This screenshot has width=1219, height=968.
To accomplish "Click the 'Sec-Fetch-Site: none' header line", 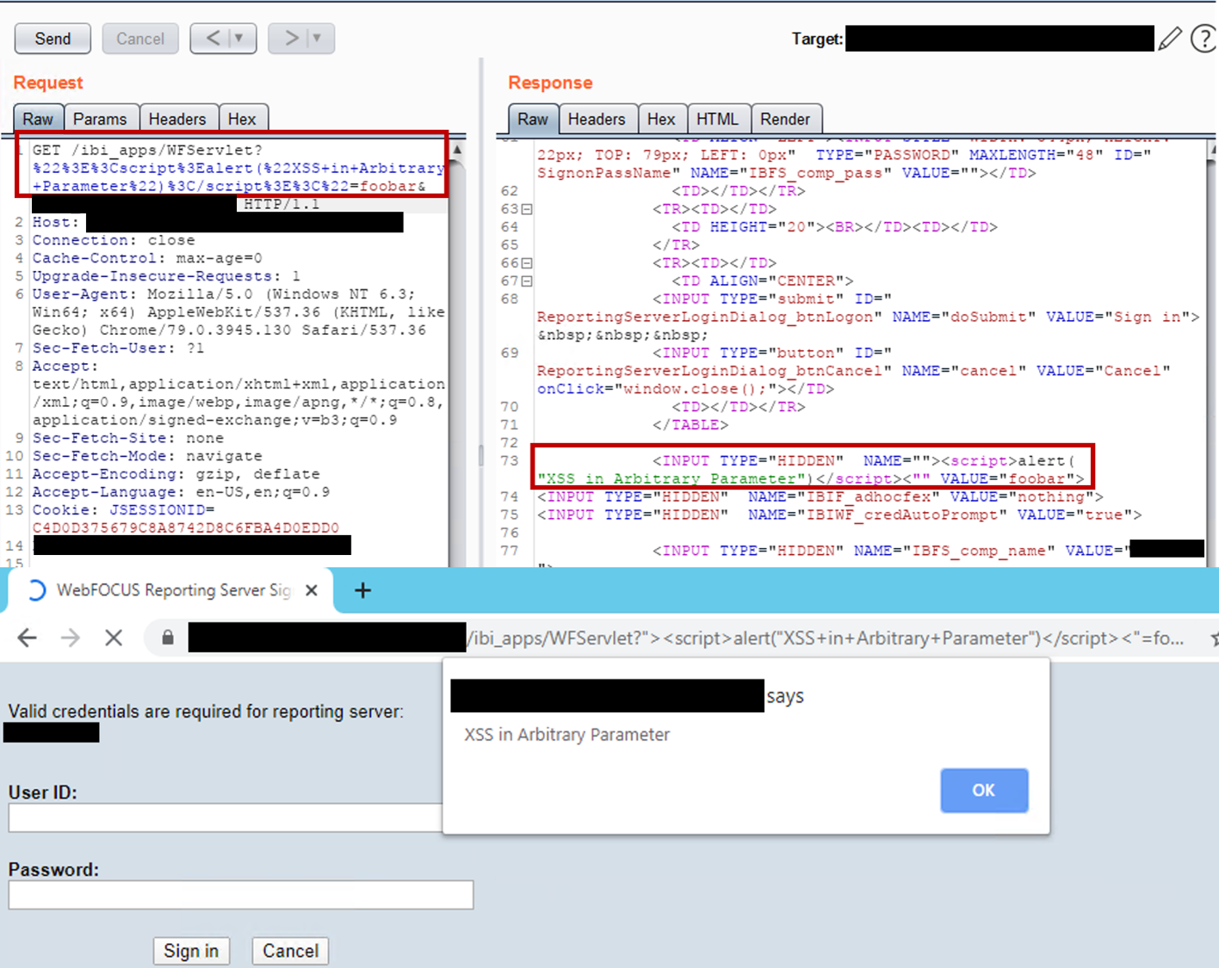I will pyautogui.click(x=128, y=438).
